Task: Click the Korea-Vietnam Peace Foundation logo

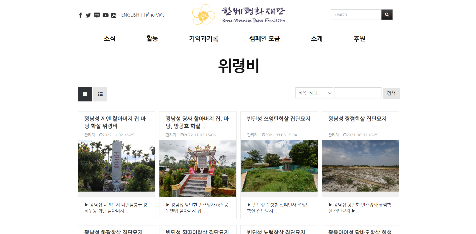Action: [x=238, y=15]
